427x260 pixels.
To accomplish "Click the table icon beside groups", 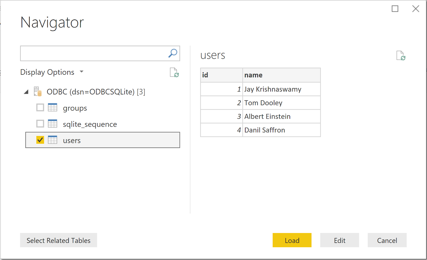I will pos(53,108).
